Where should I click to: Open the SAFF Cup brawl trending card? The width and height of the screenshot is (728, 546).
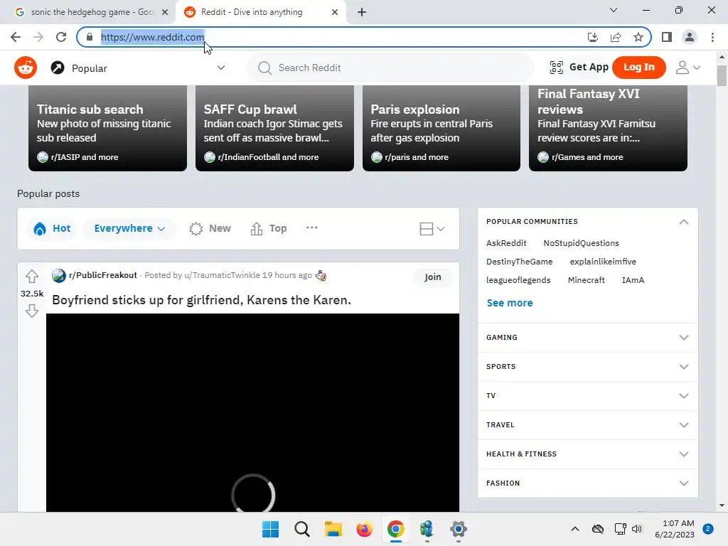275,128
